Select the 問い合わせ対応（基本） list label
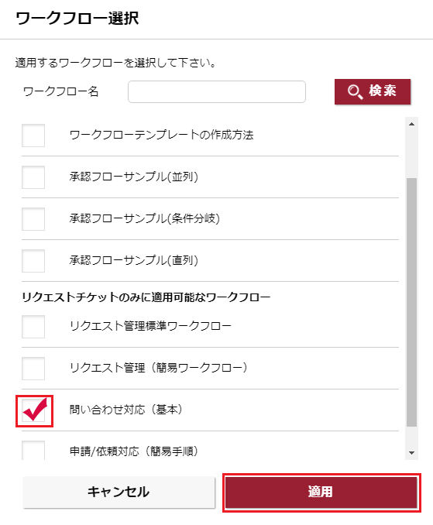 click(x=126, y=410)
